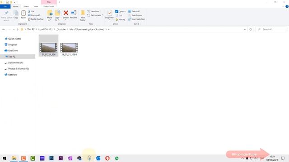This screenshot has width=289, height=162.
Task: Open Outlook from taskbar
Action: pyautogui.click(x=98, y=158)
